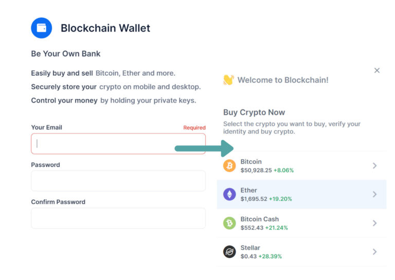The width and height of the screenshot is (395, 280).
Task: Click the orange Bitcoin coin icon
Action: (x=229, y=166)
